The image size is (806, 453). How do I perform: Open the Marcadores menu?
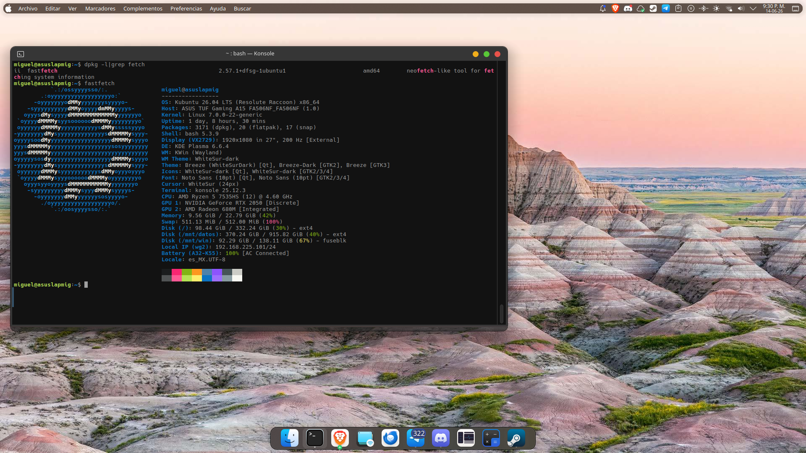click(100, 8)
